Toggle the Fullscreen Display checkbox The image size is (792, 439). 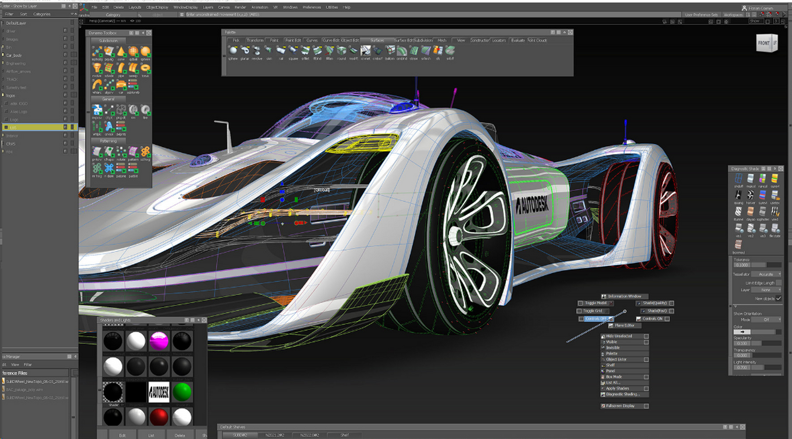coord(646,406)
